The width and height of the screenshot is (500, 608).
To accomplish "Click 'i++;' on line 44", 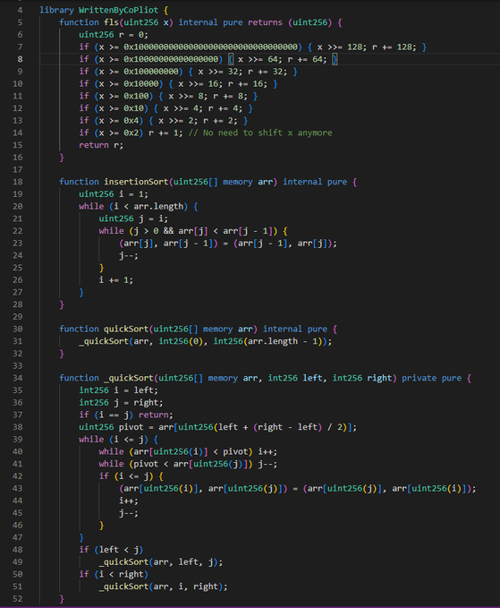I will pyautogui.click(x=129, y=501).
